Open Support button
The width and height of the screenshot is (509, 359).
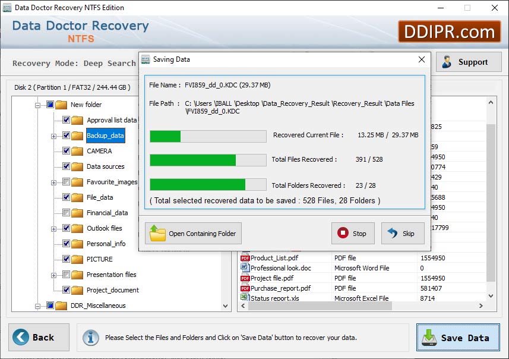pos(469,62)
